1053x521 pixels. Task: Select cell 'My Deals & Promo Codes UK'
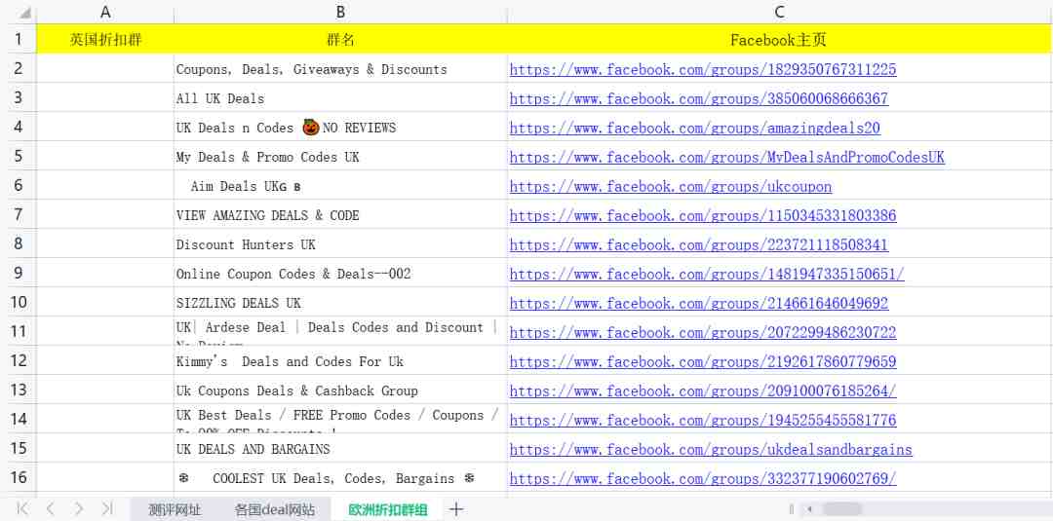(x=340, y=156)
